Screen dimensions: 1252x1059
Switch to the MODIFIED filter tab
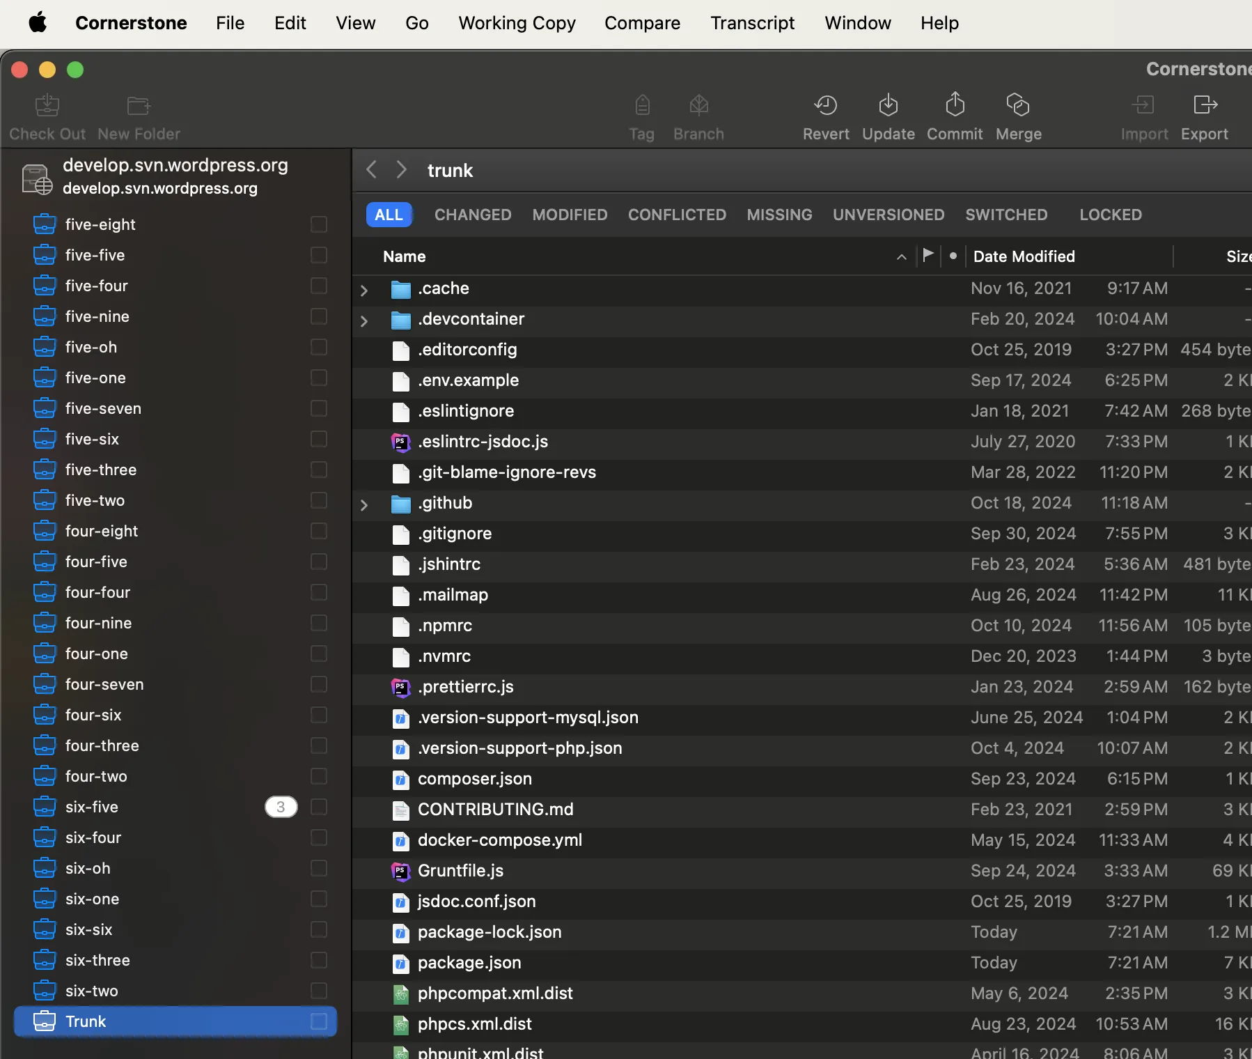point(570,215)
